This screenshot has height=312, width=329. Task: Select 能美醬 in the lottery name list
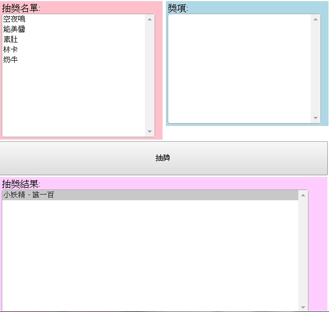coord(73,29)
